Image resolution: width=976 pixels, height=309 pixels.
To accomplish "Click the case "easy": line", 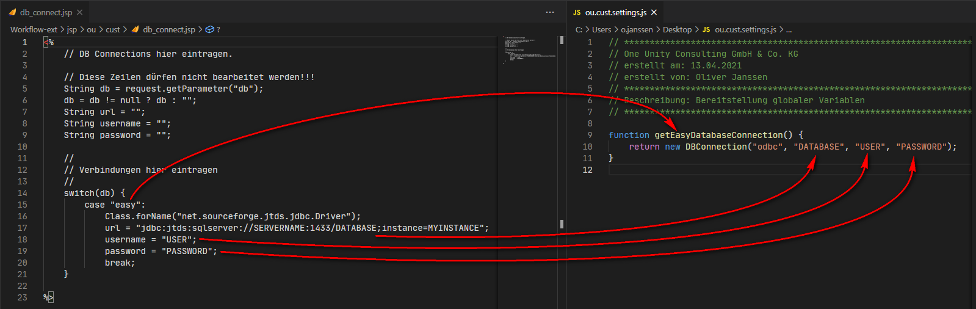I will 115,205.
